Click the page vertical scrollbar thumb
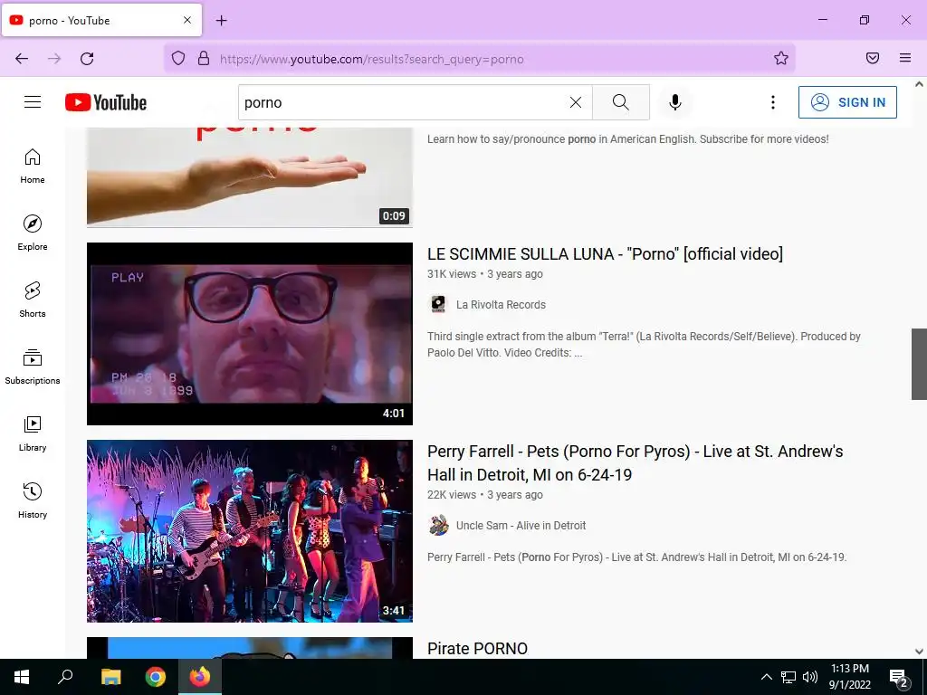The image size is (927, 695). point(919,364)
